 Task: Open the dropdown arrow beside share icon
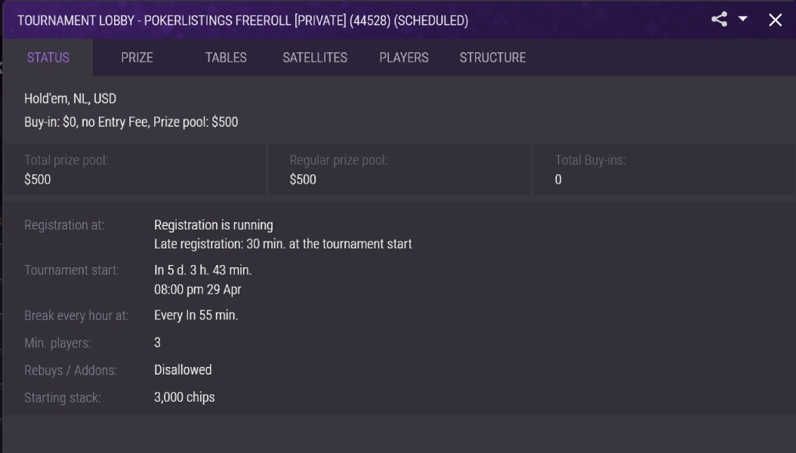742,19
